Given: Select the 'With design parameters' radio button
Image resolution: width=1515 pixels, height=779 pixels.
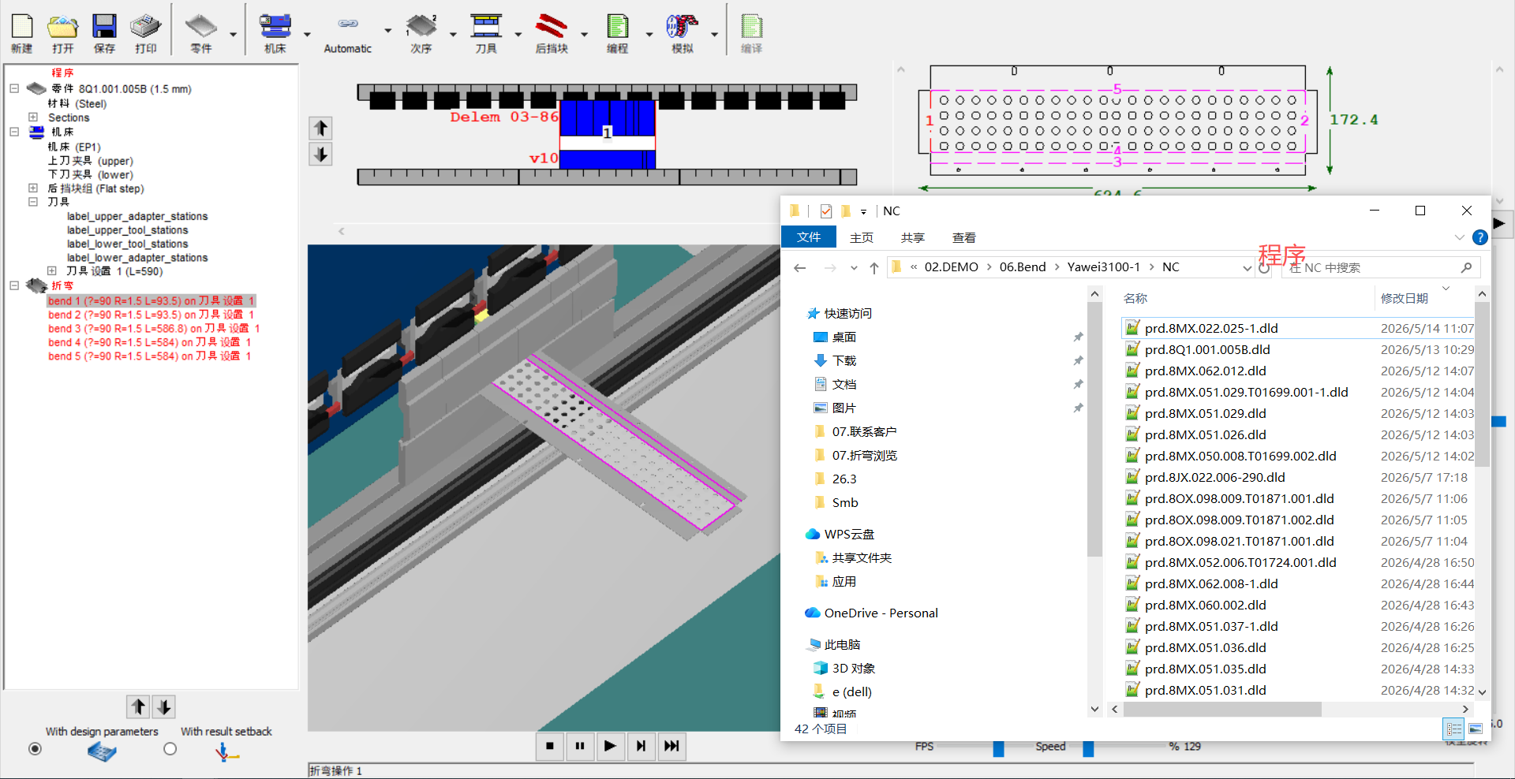Looking at the screenshot, I should (35, 749).
